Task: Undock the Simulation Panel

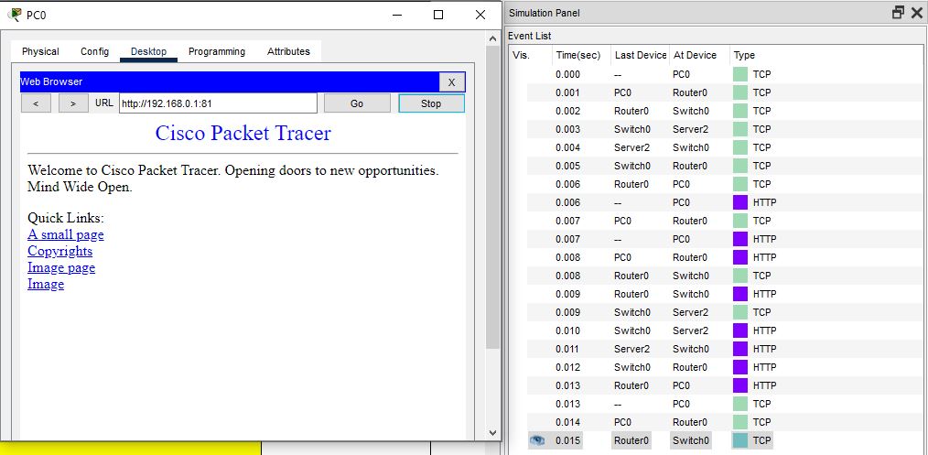Action: click(899, 13)
